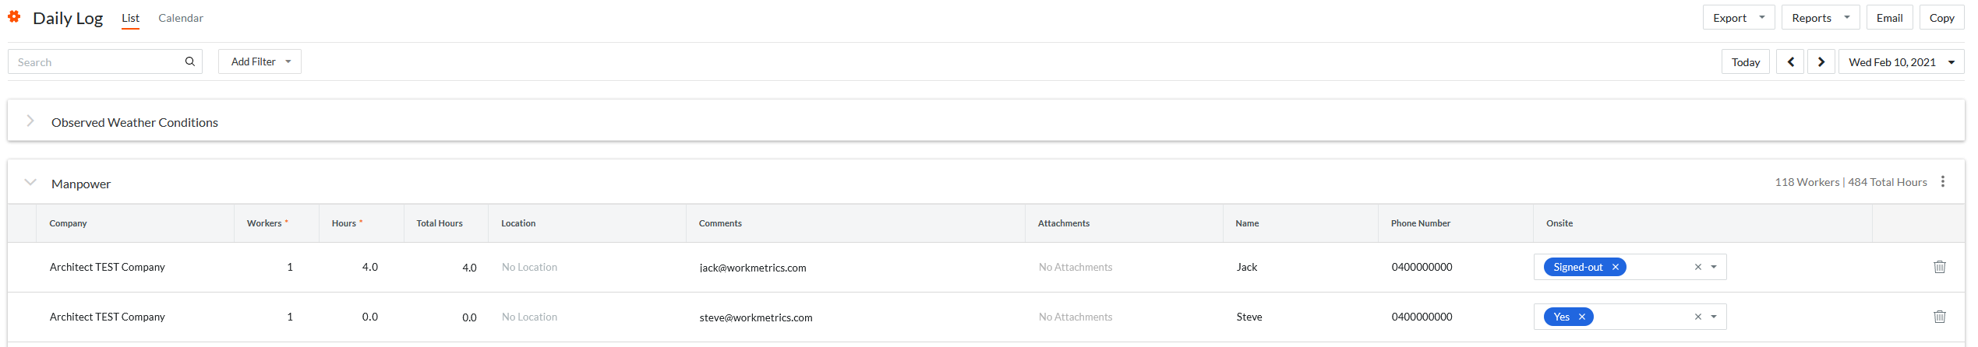1978x347 pixels.
Task: Open Manpower three-dot options menu
Action: point(1942,181)
